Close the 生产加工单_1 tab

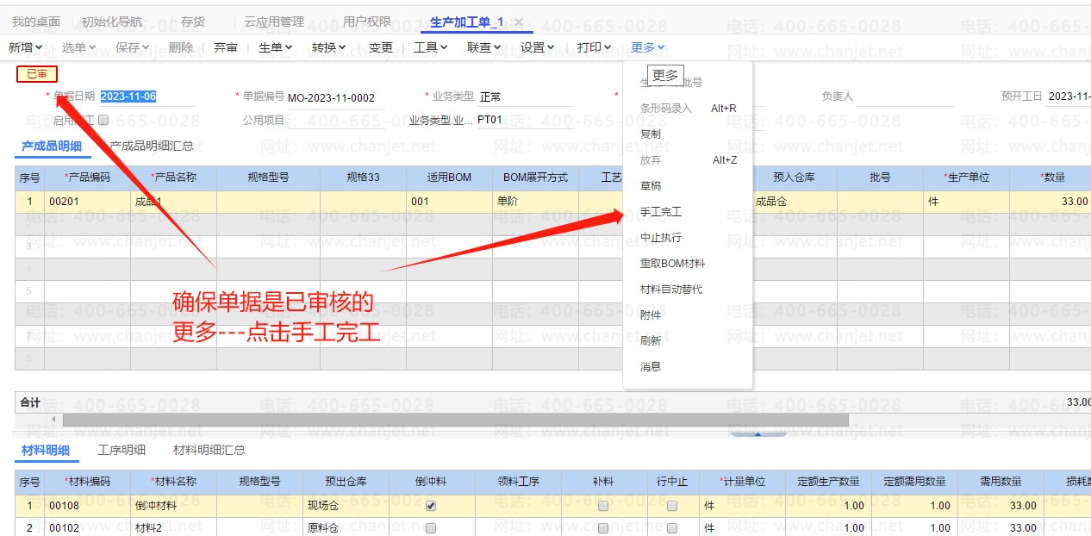(518, 22)
